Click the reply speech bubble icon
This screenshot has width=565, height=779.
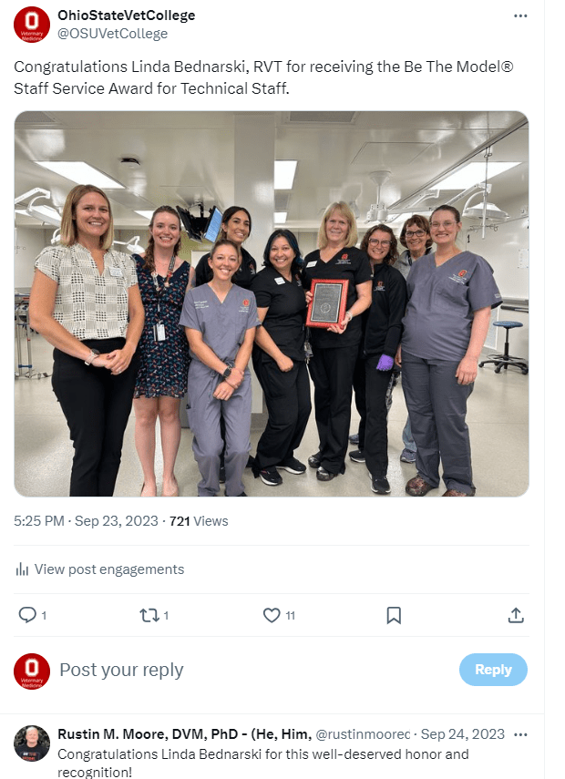27,615
